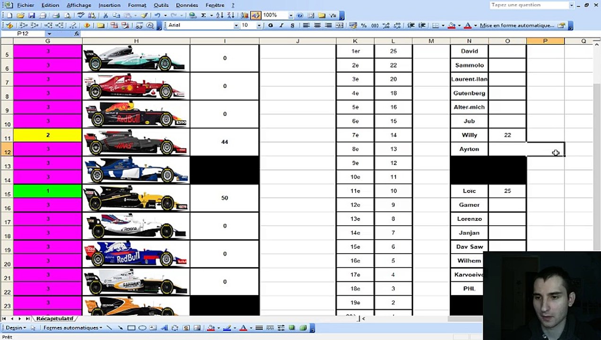The image size is (601, 340).
Task: Sort descending with the Z-A icon
Action: 230,15
